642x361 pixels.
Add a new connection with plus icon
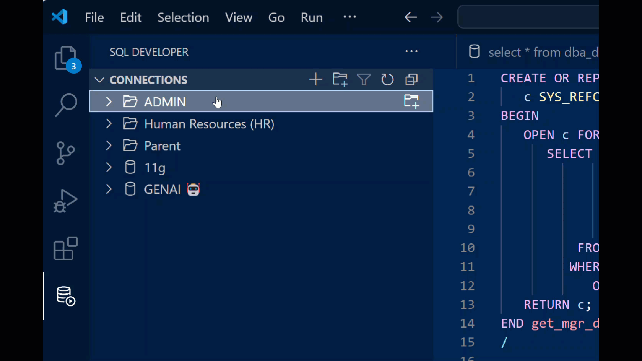315,79
